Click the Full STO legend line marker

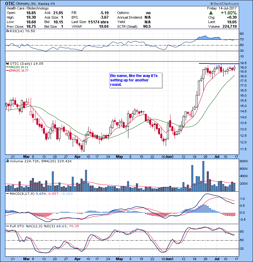click(x=7, y=226)
